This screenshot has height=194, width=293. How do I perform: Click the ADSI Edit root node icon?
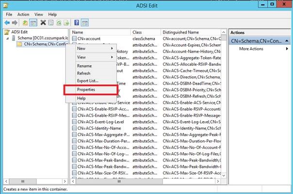(x=7, y=32)
